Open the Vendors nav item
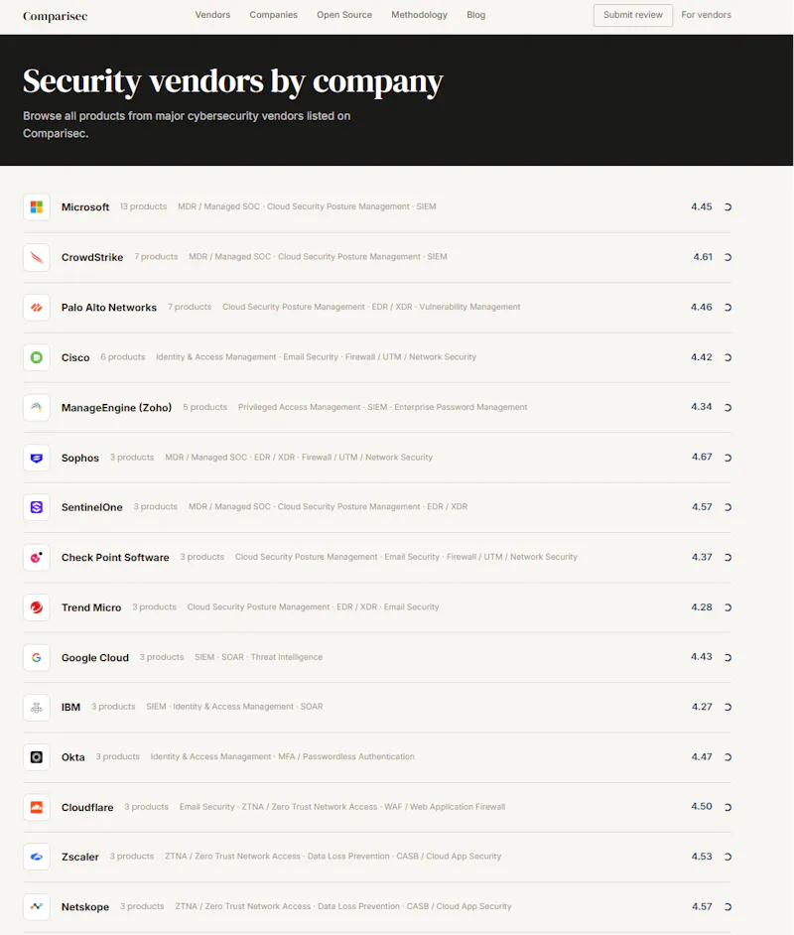Screen dimensions: 794x935 212,15
